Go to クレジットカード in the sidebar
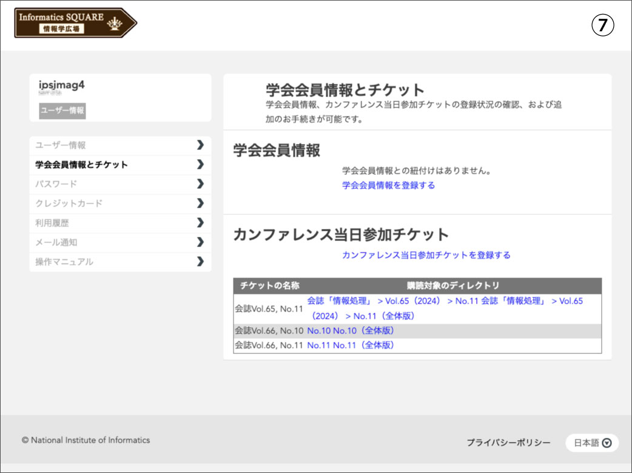 tap(69, 203)
